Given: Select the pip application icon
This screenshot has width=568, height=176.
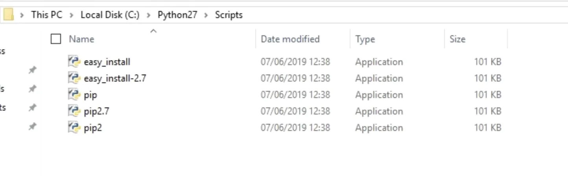Looking at the screenshot, I should tap(74, 94).
